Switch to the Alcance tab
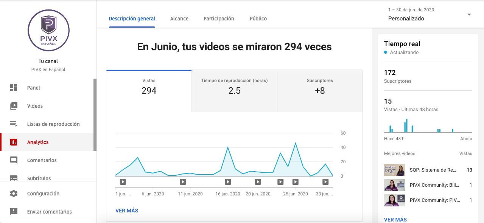This screenshot has height=223, width=484. pyautogui.click(x=179, y=19)
